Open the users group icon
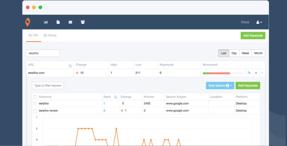Screen dimensions: 287x146 tap(83, 22)
